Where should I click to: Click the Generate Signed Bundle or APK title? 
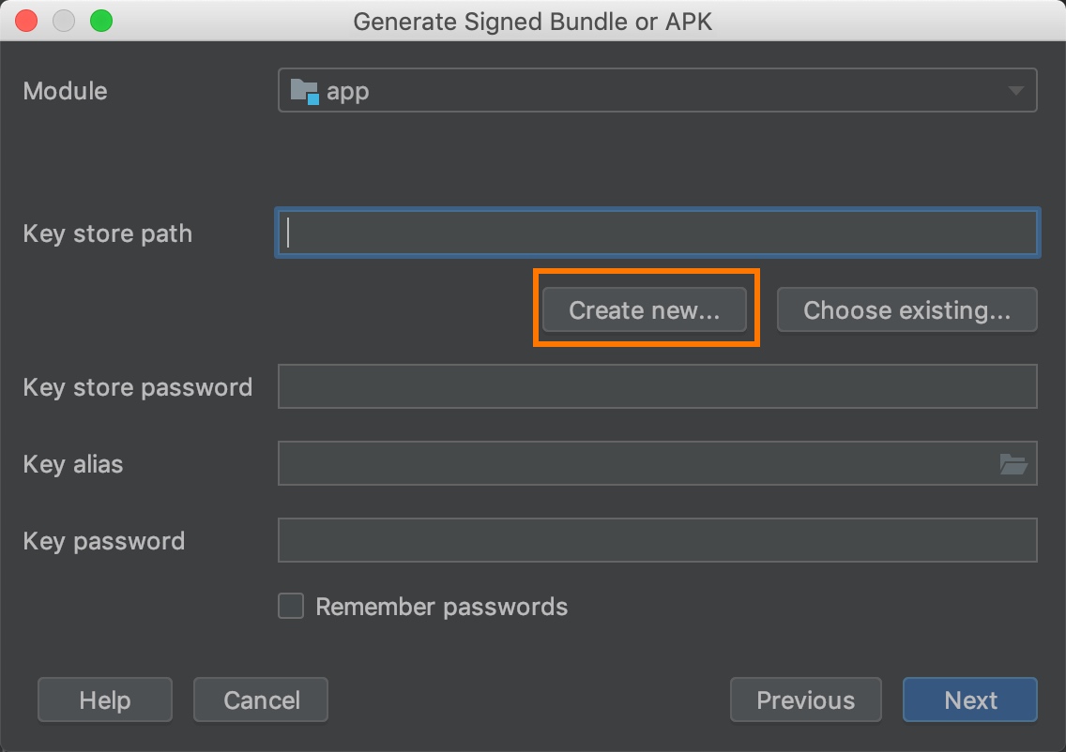click(532, 21)
